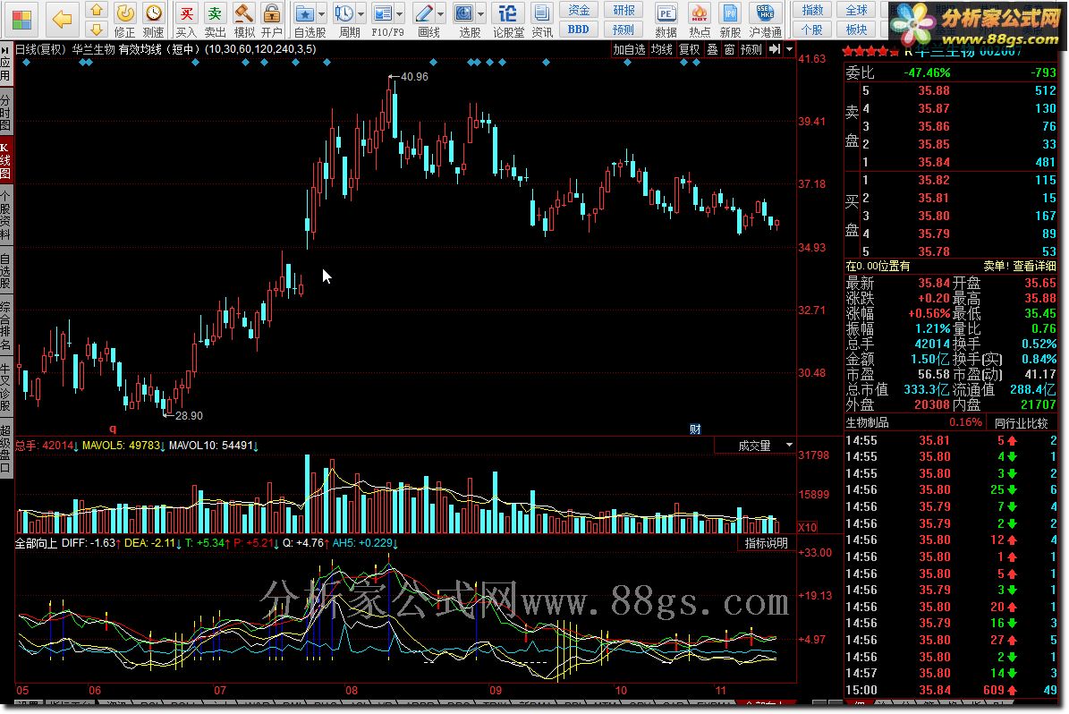The width and height of the screenshot is (1069, 714).
Task: Open the F10/F9 info icon
Action: [383, 21]
